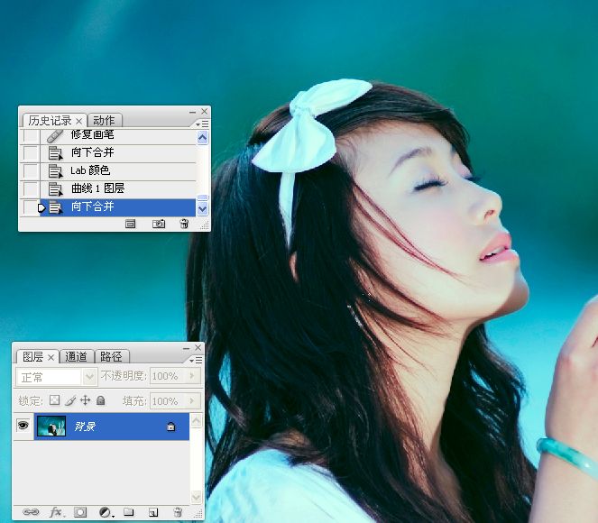Switch to the 动作 tab
The width and height of the screenshot is (598, 523).
[x=104, y=120]
